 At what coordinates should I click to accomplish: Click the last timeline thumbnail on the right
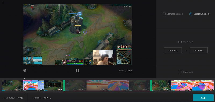203,85
